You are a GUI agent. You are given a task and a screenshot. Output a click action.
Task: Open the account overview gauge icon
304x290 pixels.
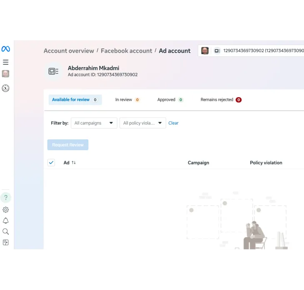point(5,88)
